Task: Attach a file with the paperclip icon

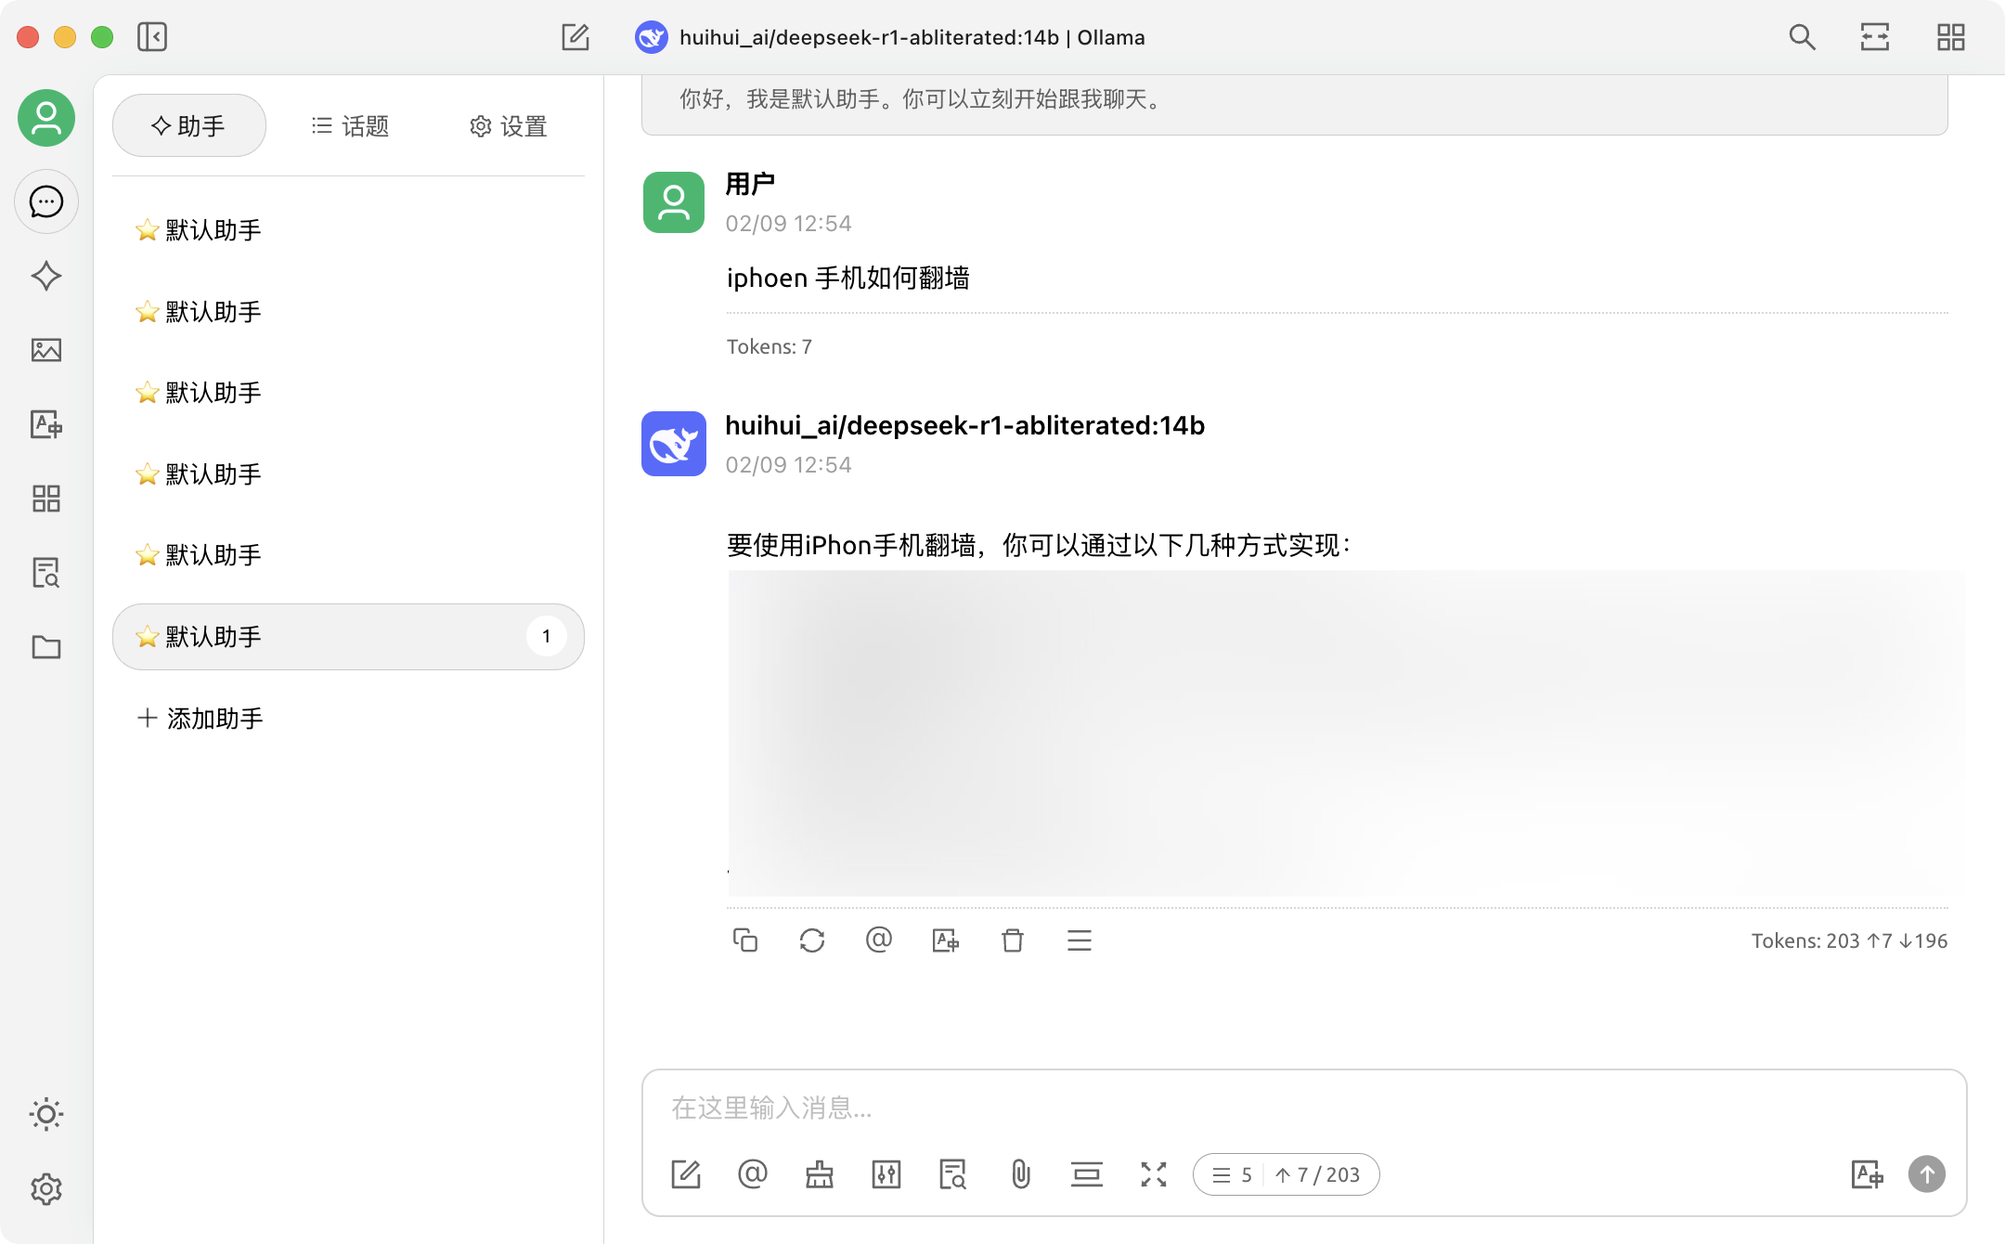Action: (1020, 1174)
